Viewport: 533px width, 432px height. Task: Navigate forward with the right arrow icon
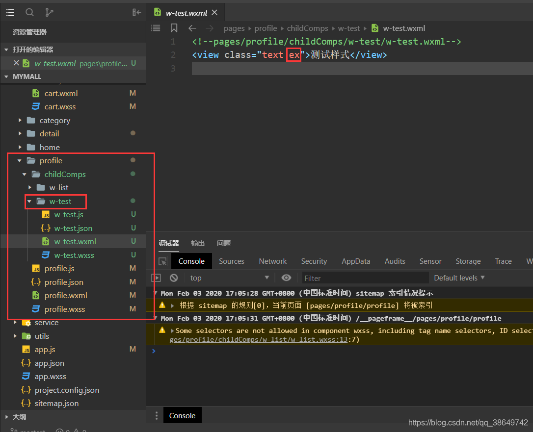(x=210, y=28)
